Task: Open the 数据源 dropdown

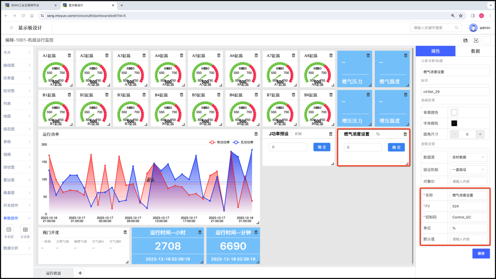Action: point(469,157)
